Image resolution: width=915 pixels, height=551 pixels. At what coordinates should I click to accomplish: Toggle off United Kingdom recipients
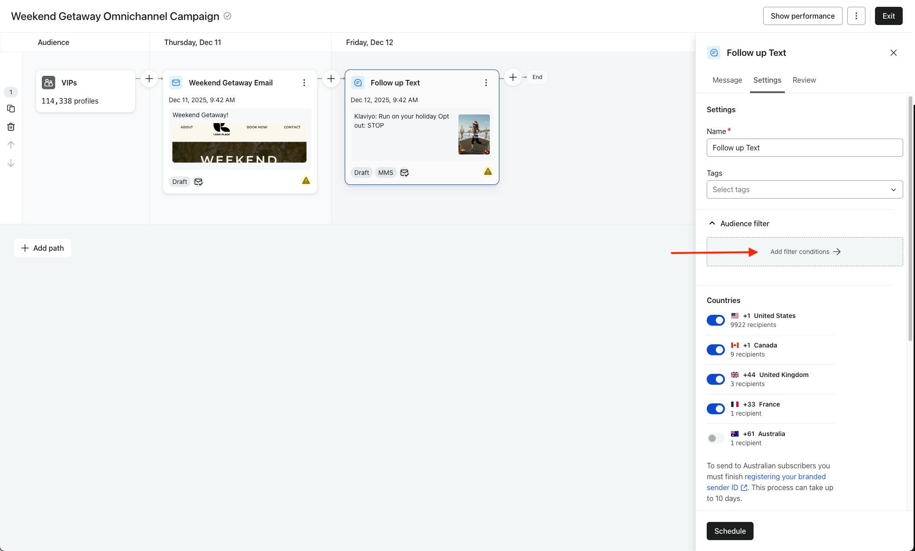[x=716, y=379]
